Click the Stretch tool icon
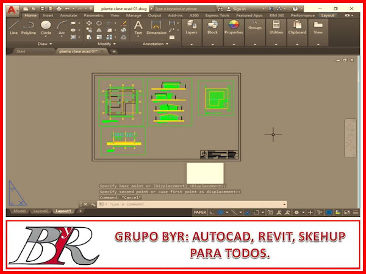The height and width of the screenshot is (274, 366). (x=89, y=37)
